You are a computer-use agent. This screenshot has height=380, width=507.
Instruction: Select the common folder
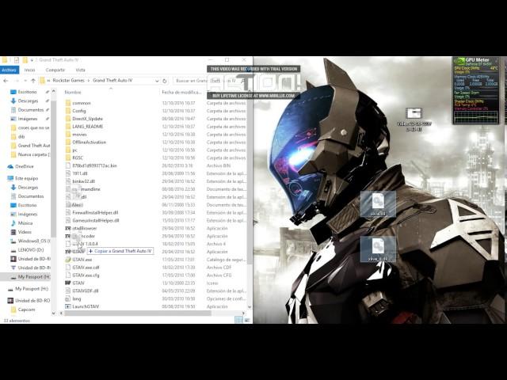82,103
